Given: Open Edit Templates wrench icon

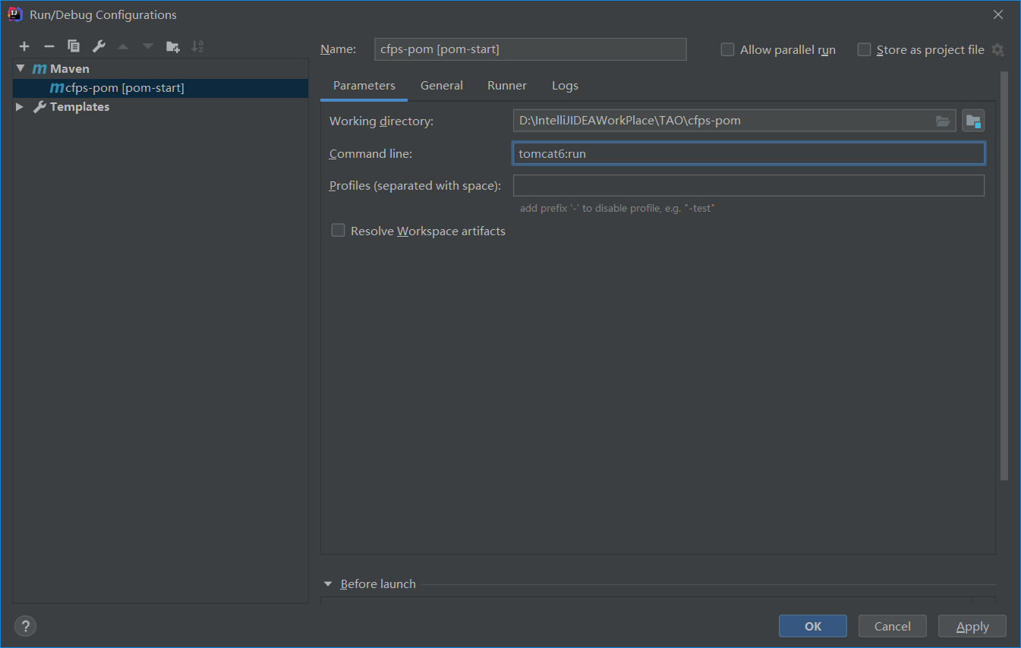Looking at the screenshot, I should click(x=99, y=46).
